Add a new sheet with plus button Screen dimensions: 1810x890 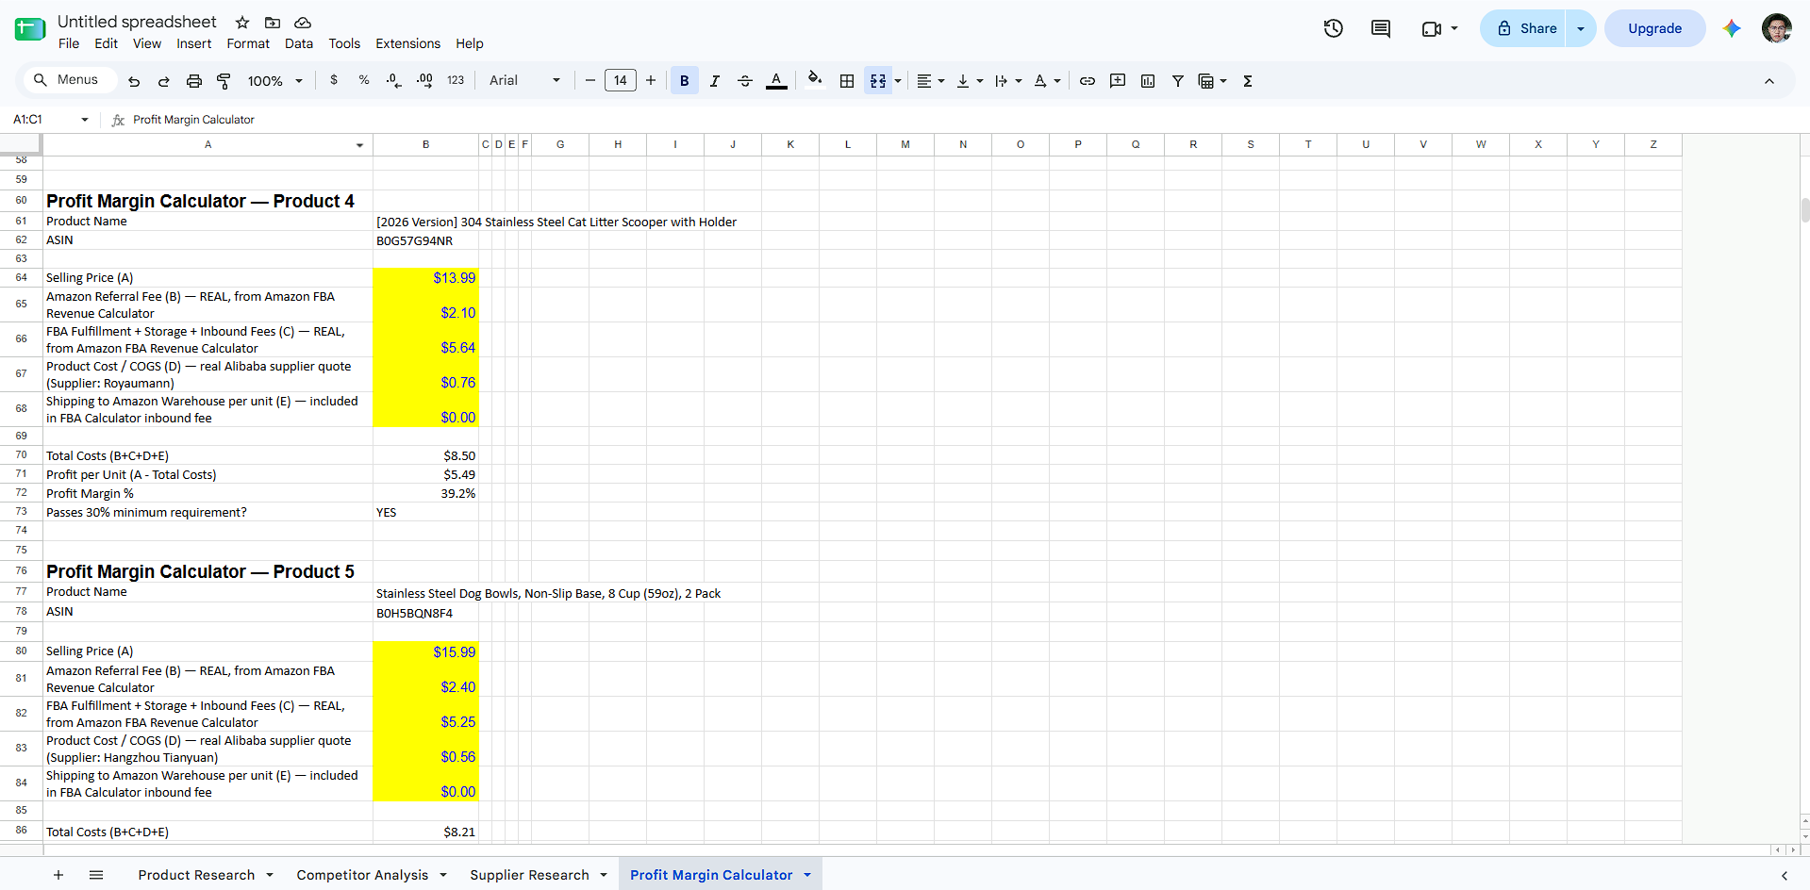pos(58,875)
